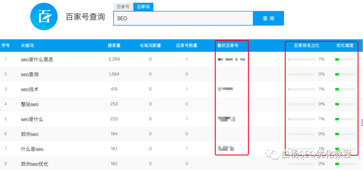This screenshot has height=170, width=363.
Task: Click ranking share bar in seo是什么意思 row
Action: tap(301, 59)
